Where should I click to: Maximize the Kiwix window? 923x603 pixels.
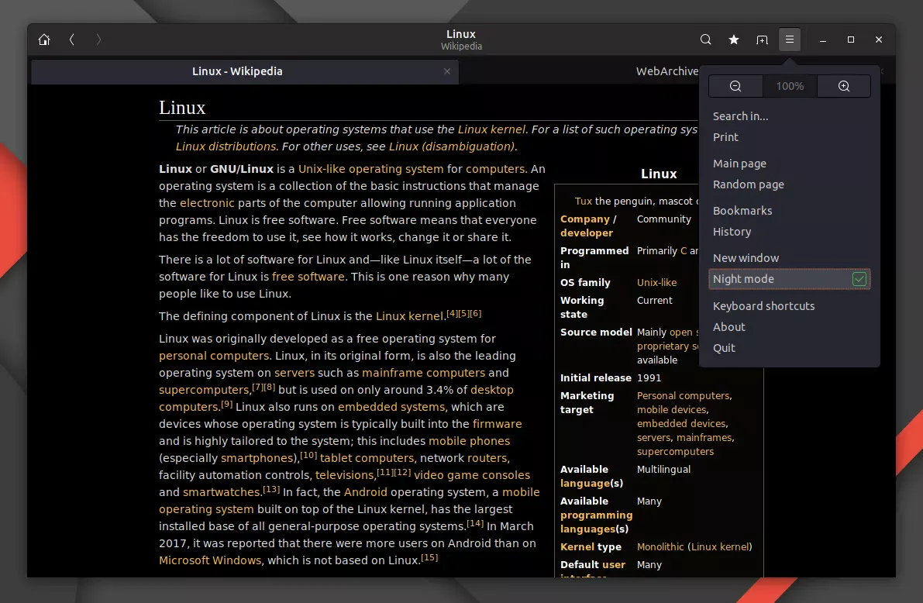[851, 40]
